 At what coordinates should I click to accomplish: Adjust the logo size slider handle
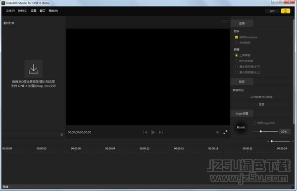[261, 131]
